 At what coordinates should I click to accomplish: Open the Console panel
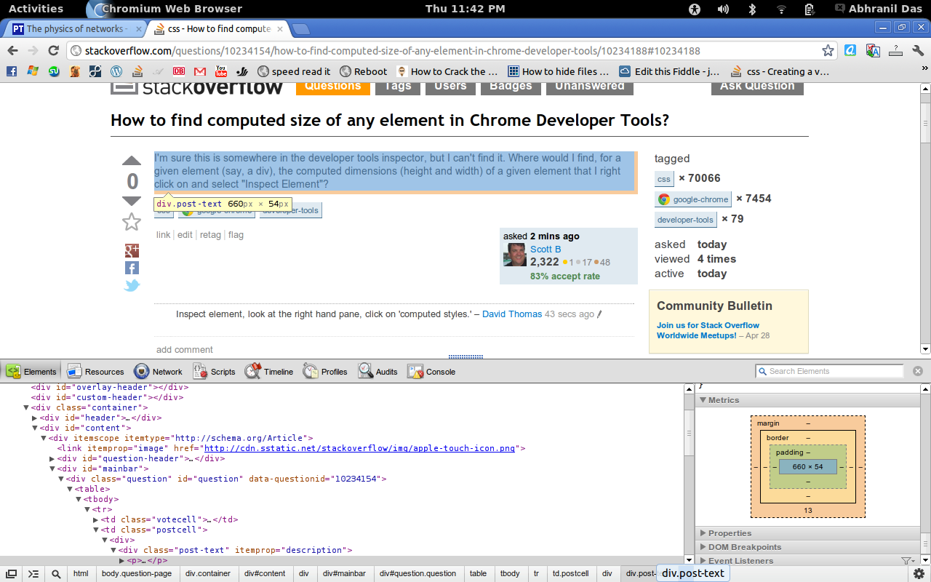tap(431, 372)
